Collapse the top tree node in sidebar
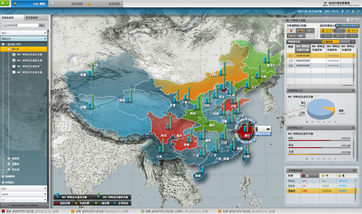Screen dimensions: 362x214 [3, 44]
